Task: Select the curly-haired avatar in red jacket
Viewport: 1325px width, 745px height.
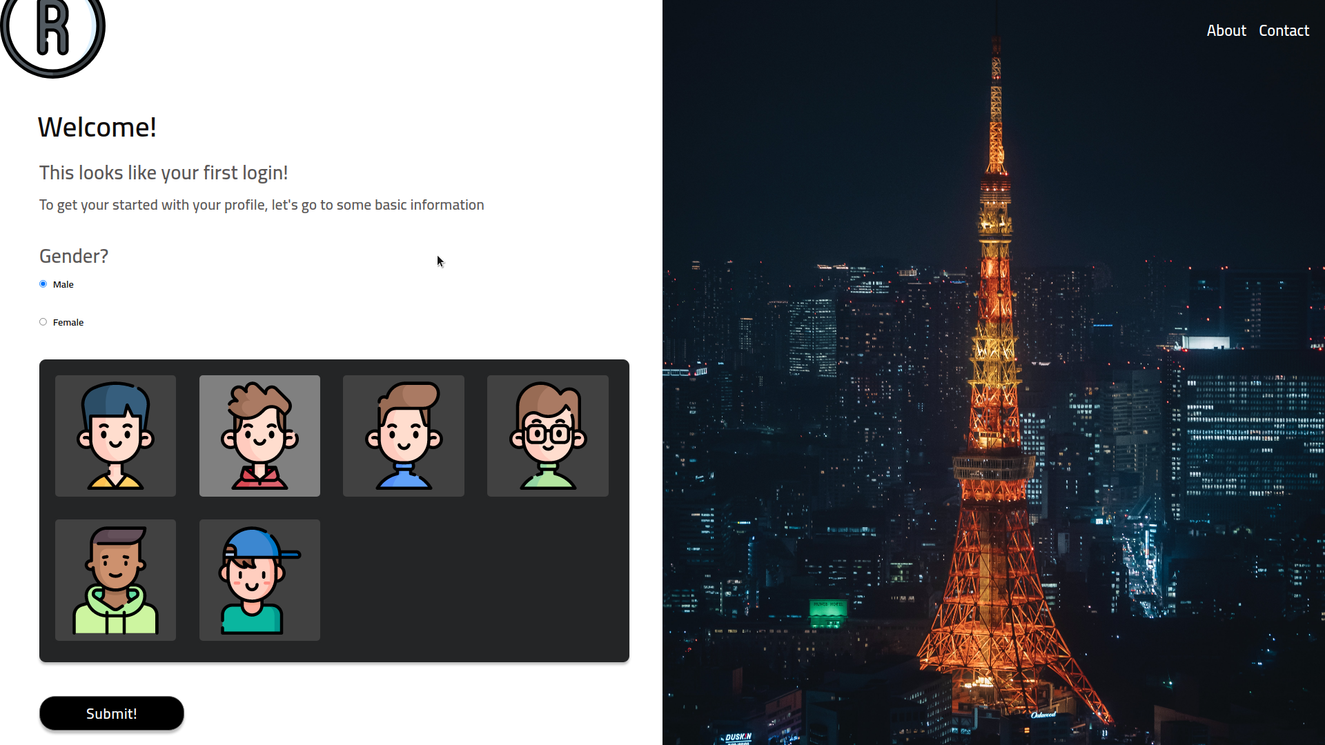Action: point(259,436)
